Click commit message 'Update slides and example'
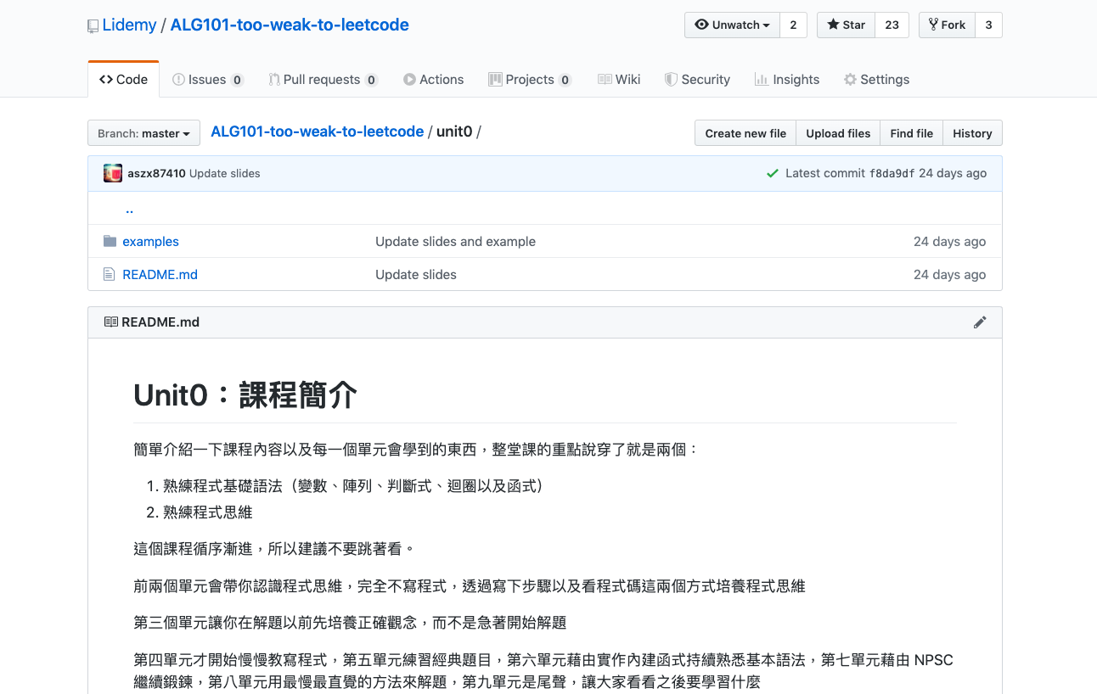1097x694 pixels. click(455, 242)
